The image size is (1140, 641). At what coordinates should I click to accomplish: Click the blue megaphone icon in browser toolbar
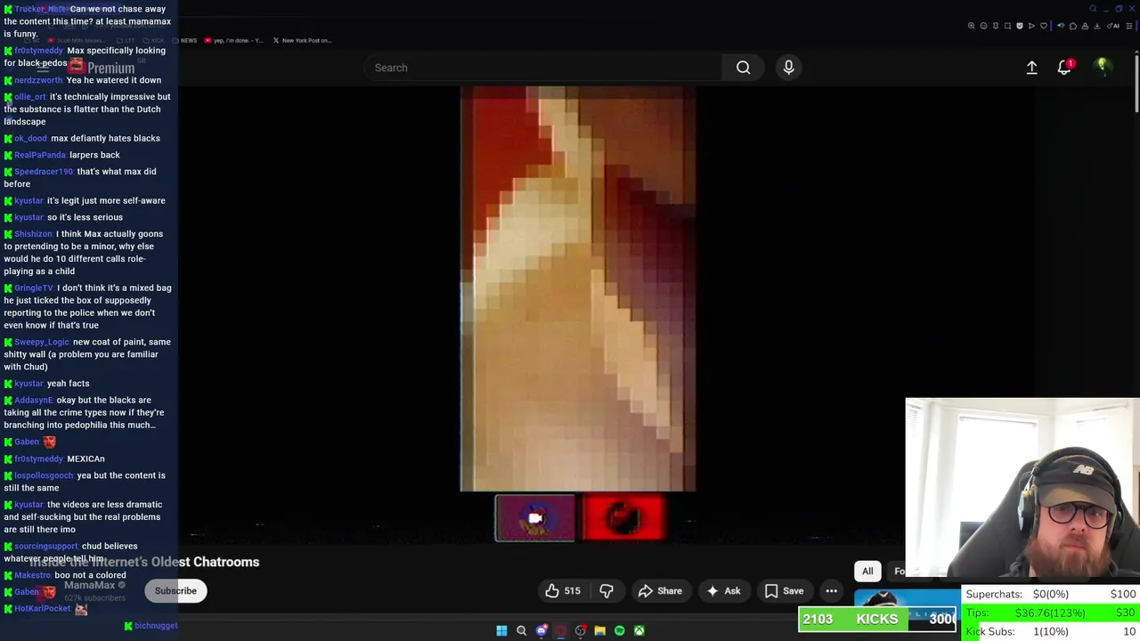point(1061,26)
